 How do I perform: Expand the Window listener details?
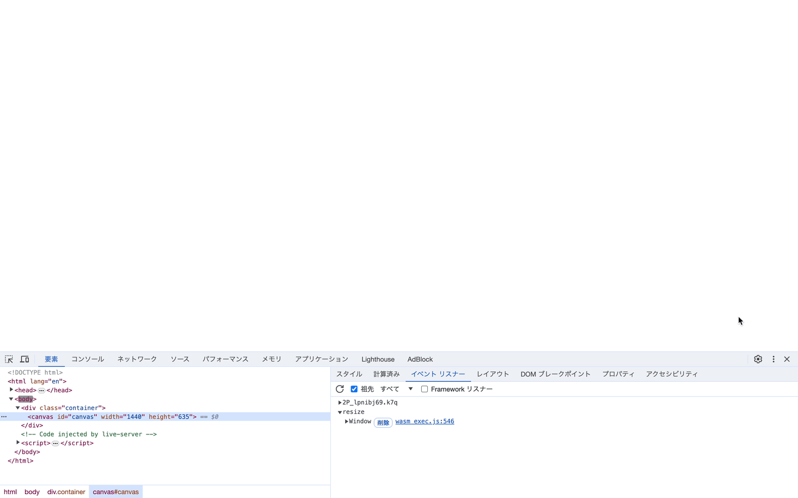pyautogui.click(x=346, y=422)
